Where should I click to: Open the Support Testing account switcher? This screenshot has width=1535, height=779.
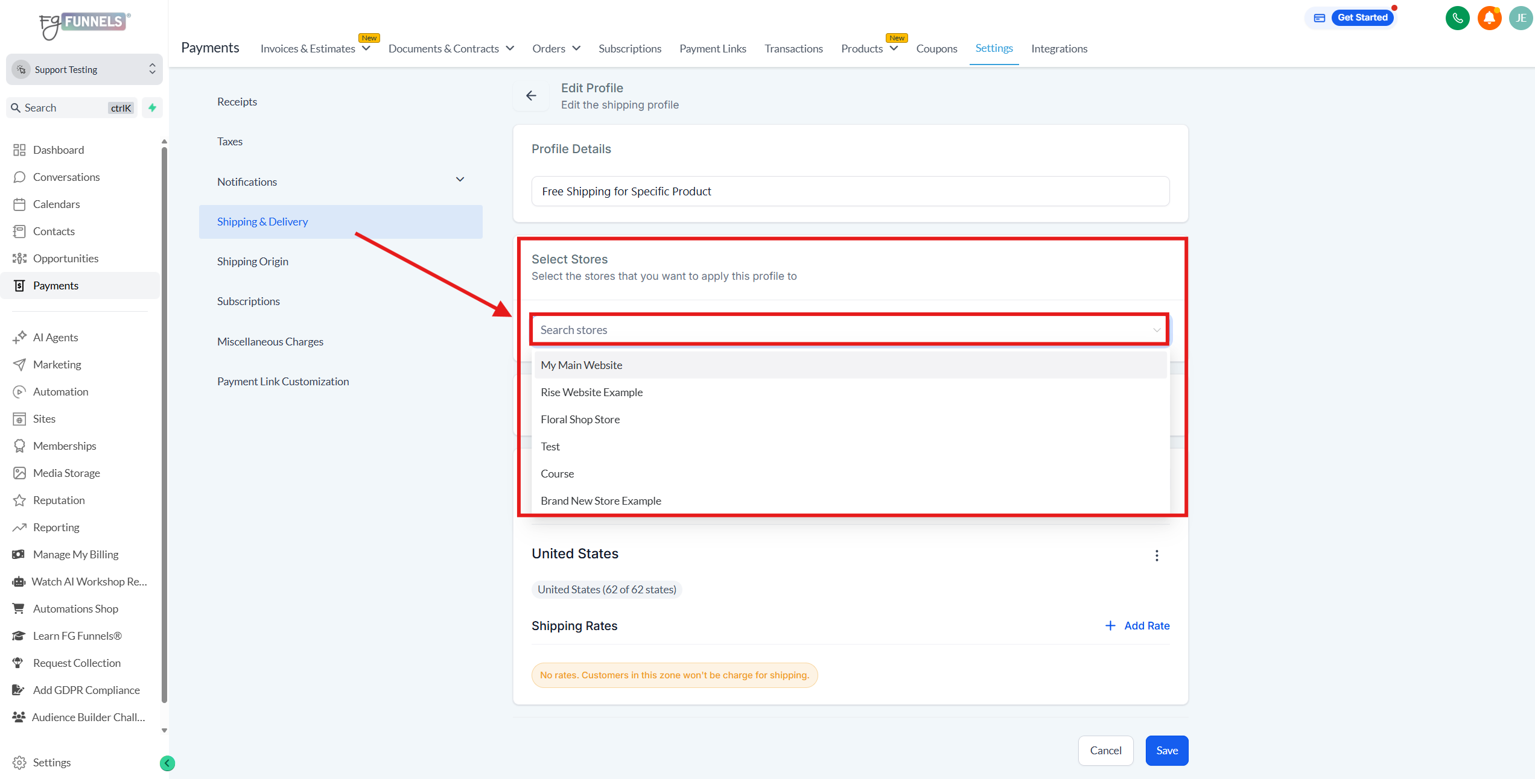(84, 69)
